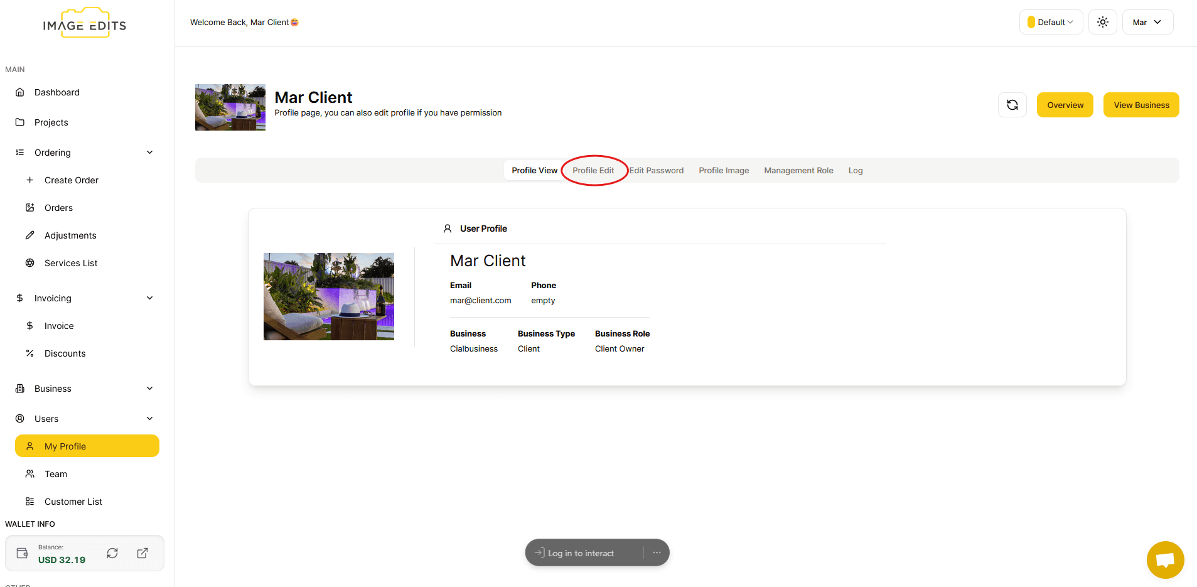Click the Overview button
Image resolution: width=1197 pixels, height=587 pixels.
(x=1065, y=105)
